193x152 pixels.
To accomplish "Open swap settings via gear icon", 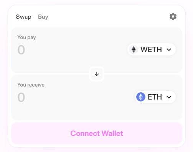I will pos(173,16).
